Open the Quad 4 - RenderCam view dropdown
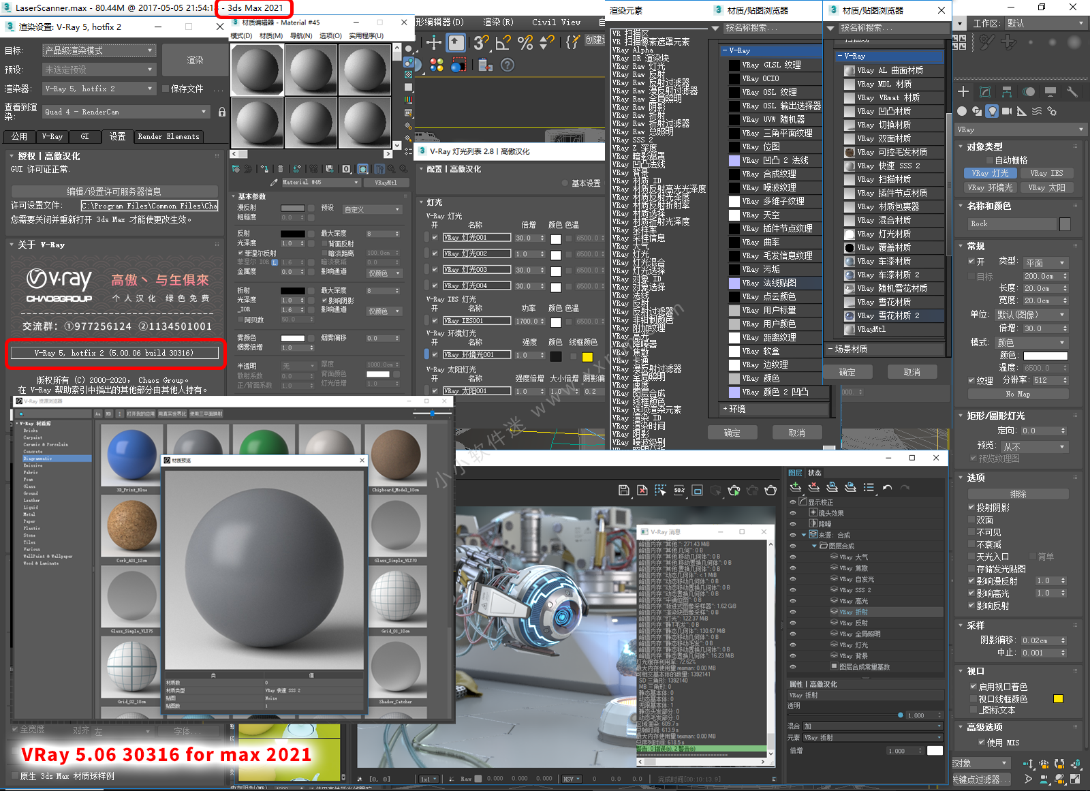Screen dimensions: 1090x791 (x=126, y=112)
